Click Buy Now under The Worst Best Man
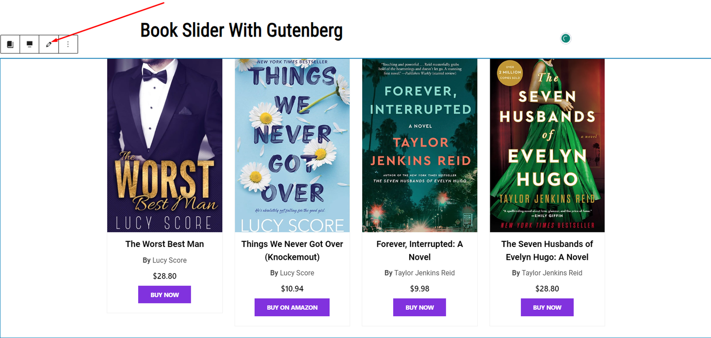Image resolution: width=711 pixels, height=338 pixels. pyautogui.click(x=164, y=294)
